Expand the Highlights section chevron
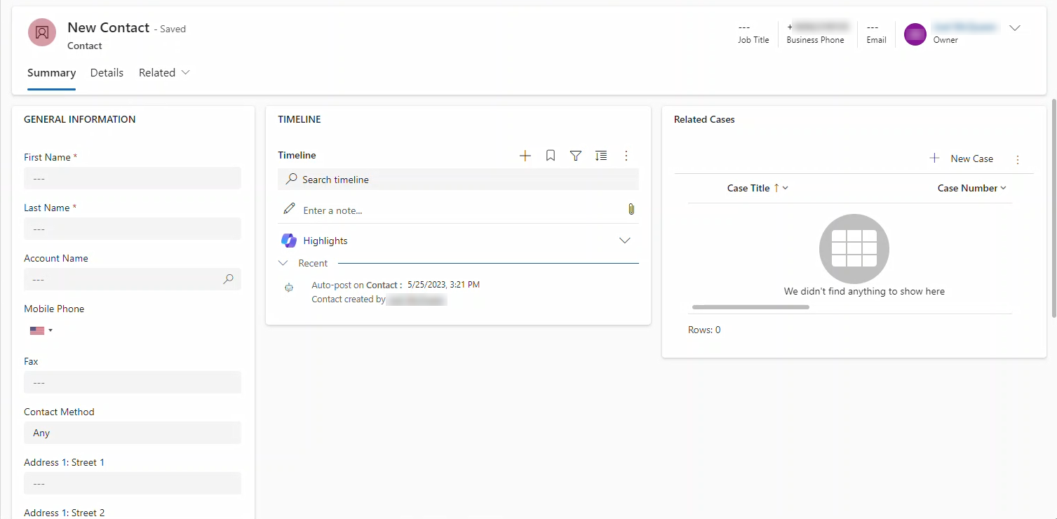Screen dimensions: 1057x519 click(625, 241)
